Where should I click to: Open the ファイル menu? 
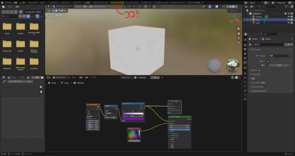click(8, 3)
